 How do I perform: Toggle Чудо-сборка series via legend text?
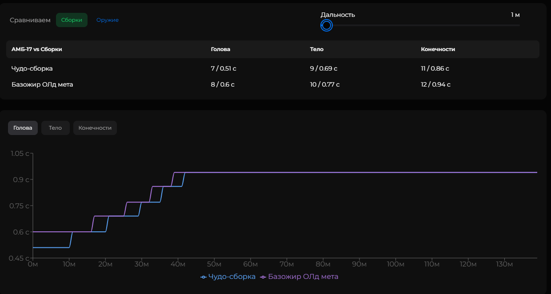(232, 277)
